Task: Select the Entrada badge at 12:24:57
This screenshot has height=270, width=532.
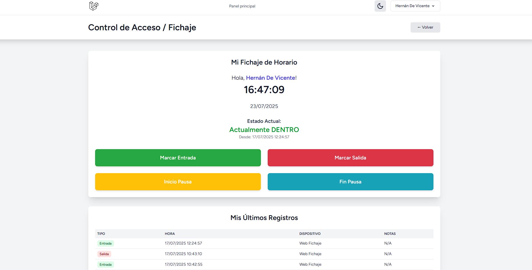Action: coord(105,243)
